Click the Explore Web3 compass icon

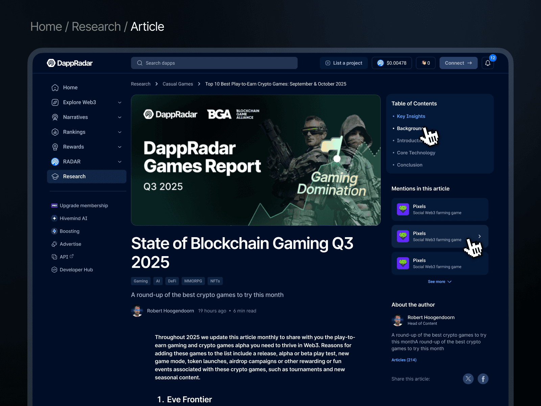point(55,103)
